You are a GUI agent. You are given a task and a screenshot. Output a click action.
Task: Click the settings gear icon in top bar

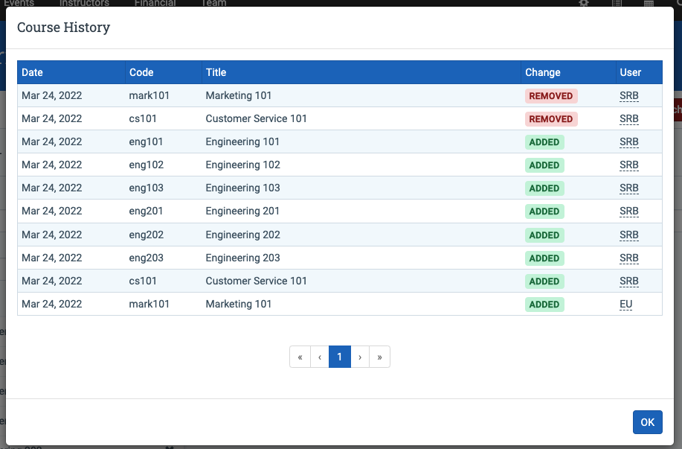click(584, 3)
